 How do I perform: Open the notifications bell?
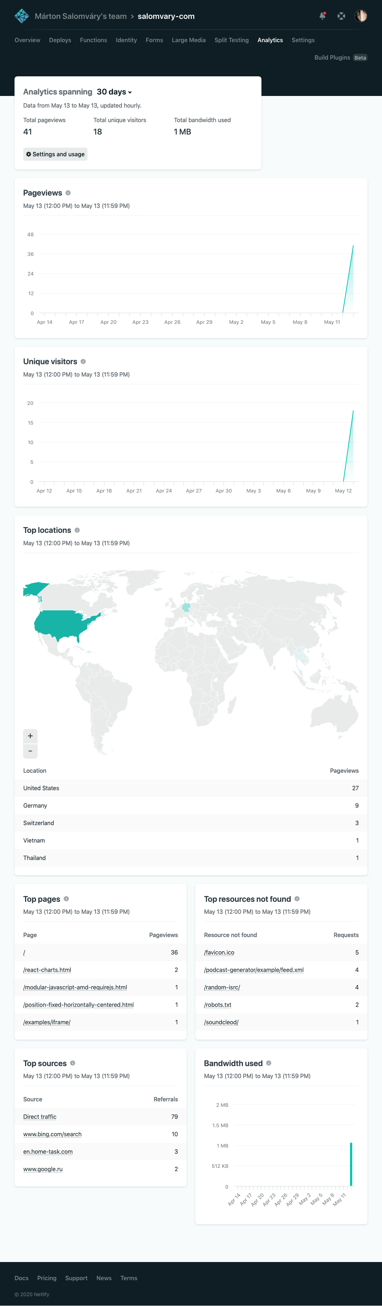pos(322,16)
